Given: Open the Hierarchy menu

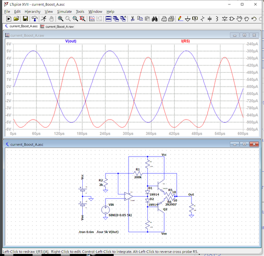Looking at the screenshot, I should pyautogui.click(x=33, y=11).
